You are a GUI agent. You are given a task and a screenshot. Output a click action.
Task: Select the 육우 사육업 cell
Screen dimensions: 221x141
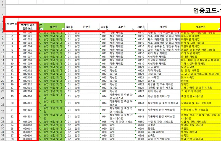coord(201,67)
